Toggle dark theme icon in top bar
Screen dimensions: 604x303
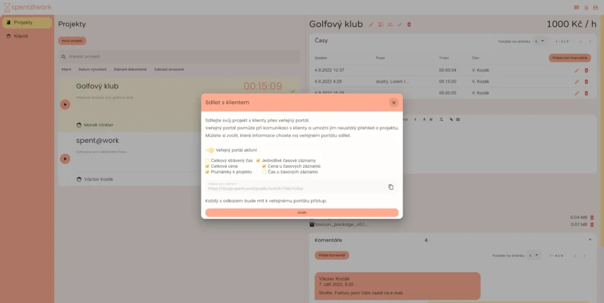(586, 7)
